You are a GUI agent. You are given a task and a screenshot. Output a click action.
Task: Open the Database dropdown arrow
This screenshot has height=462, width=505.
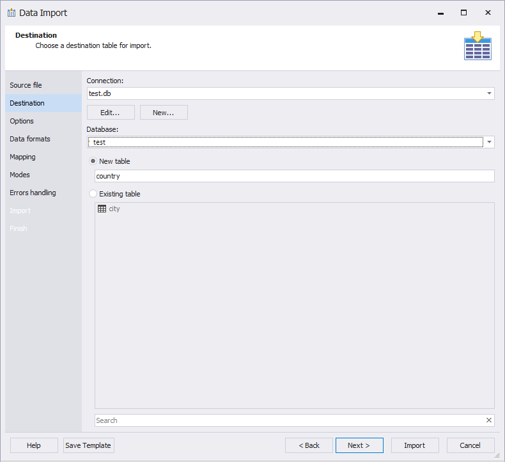pos(489,142)
